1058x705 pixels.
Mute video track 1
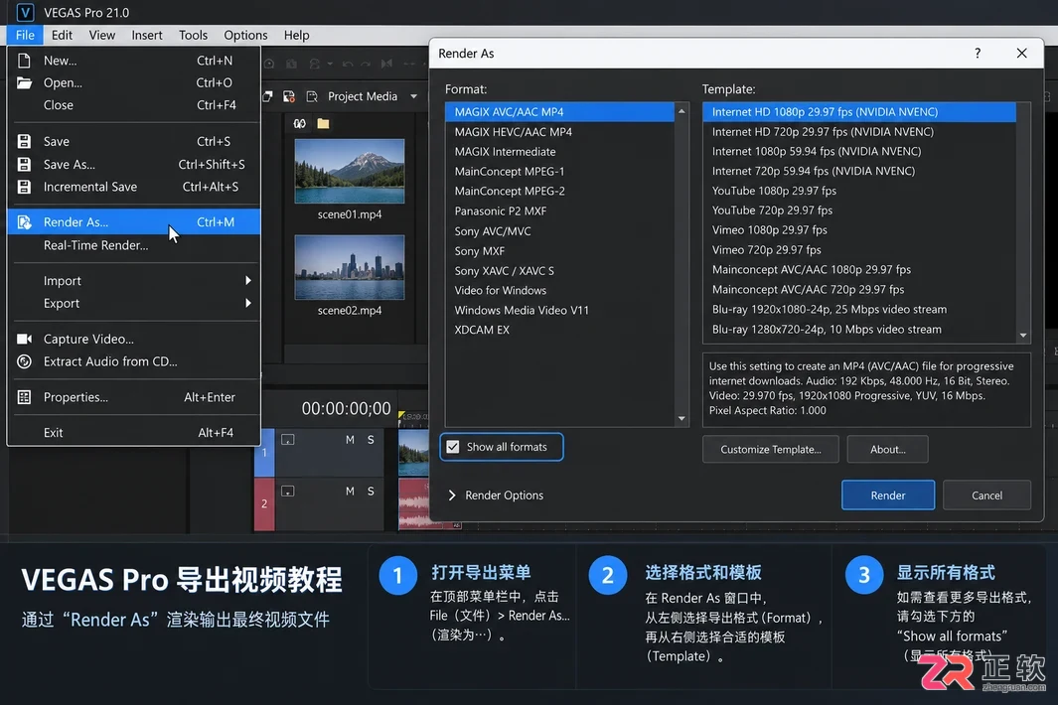350,440
